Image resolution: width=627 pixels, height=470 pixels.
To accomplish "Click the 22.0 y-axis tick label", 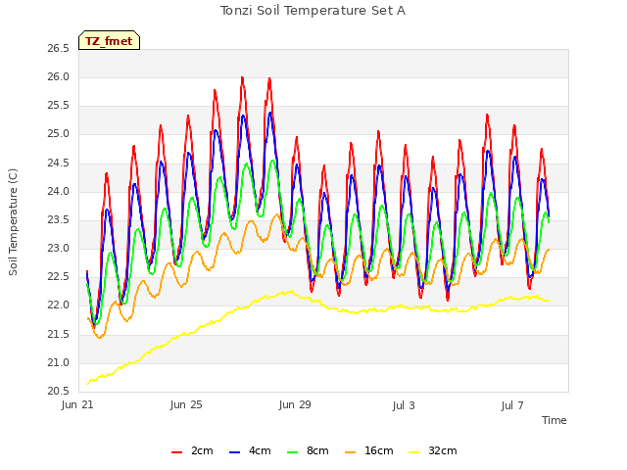I will (59, 305).
